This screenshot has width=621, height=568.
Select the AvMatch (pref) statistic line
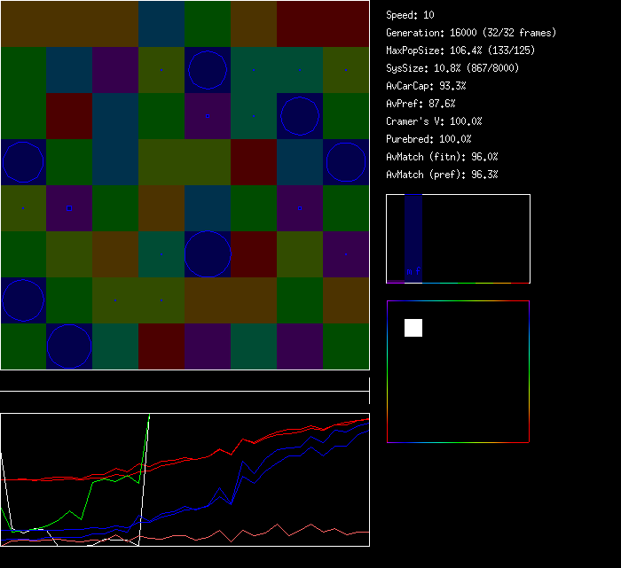point(442,175)
